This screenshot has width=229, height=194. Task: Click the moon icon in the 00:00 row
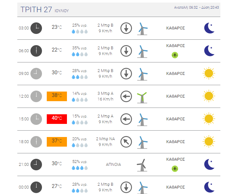[209, 187]
